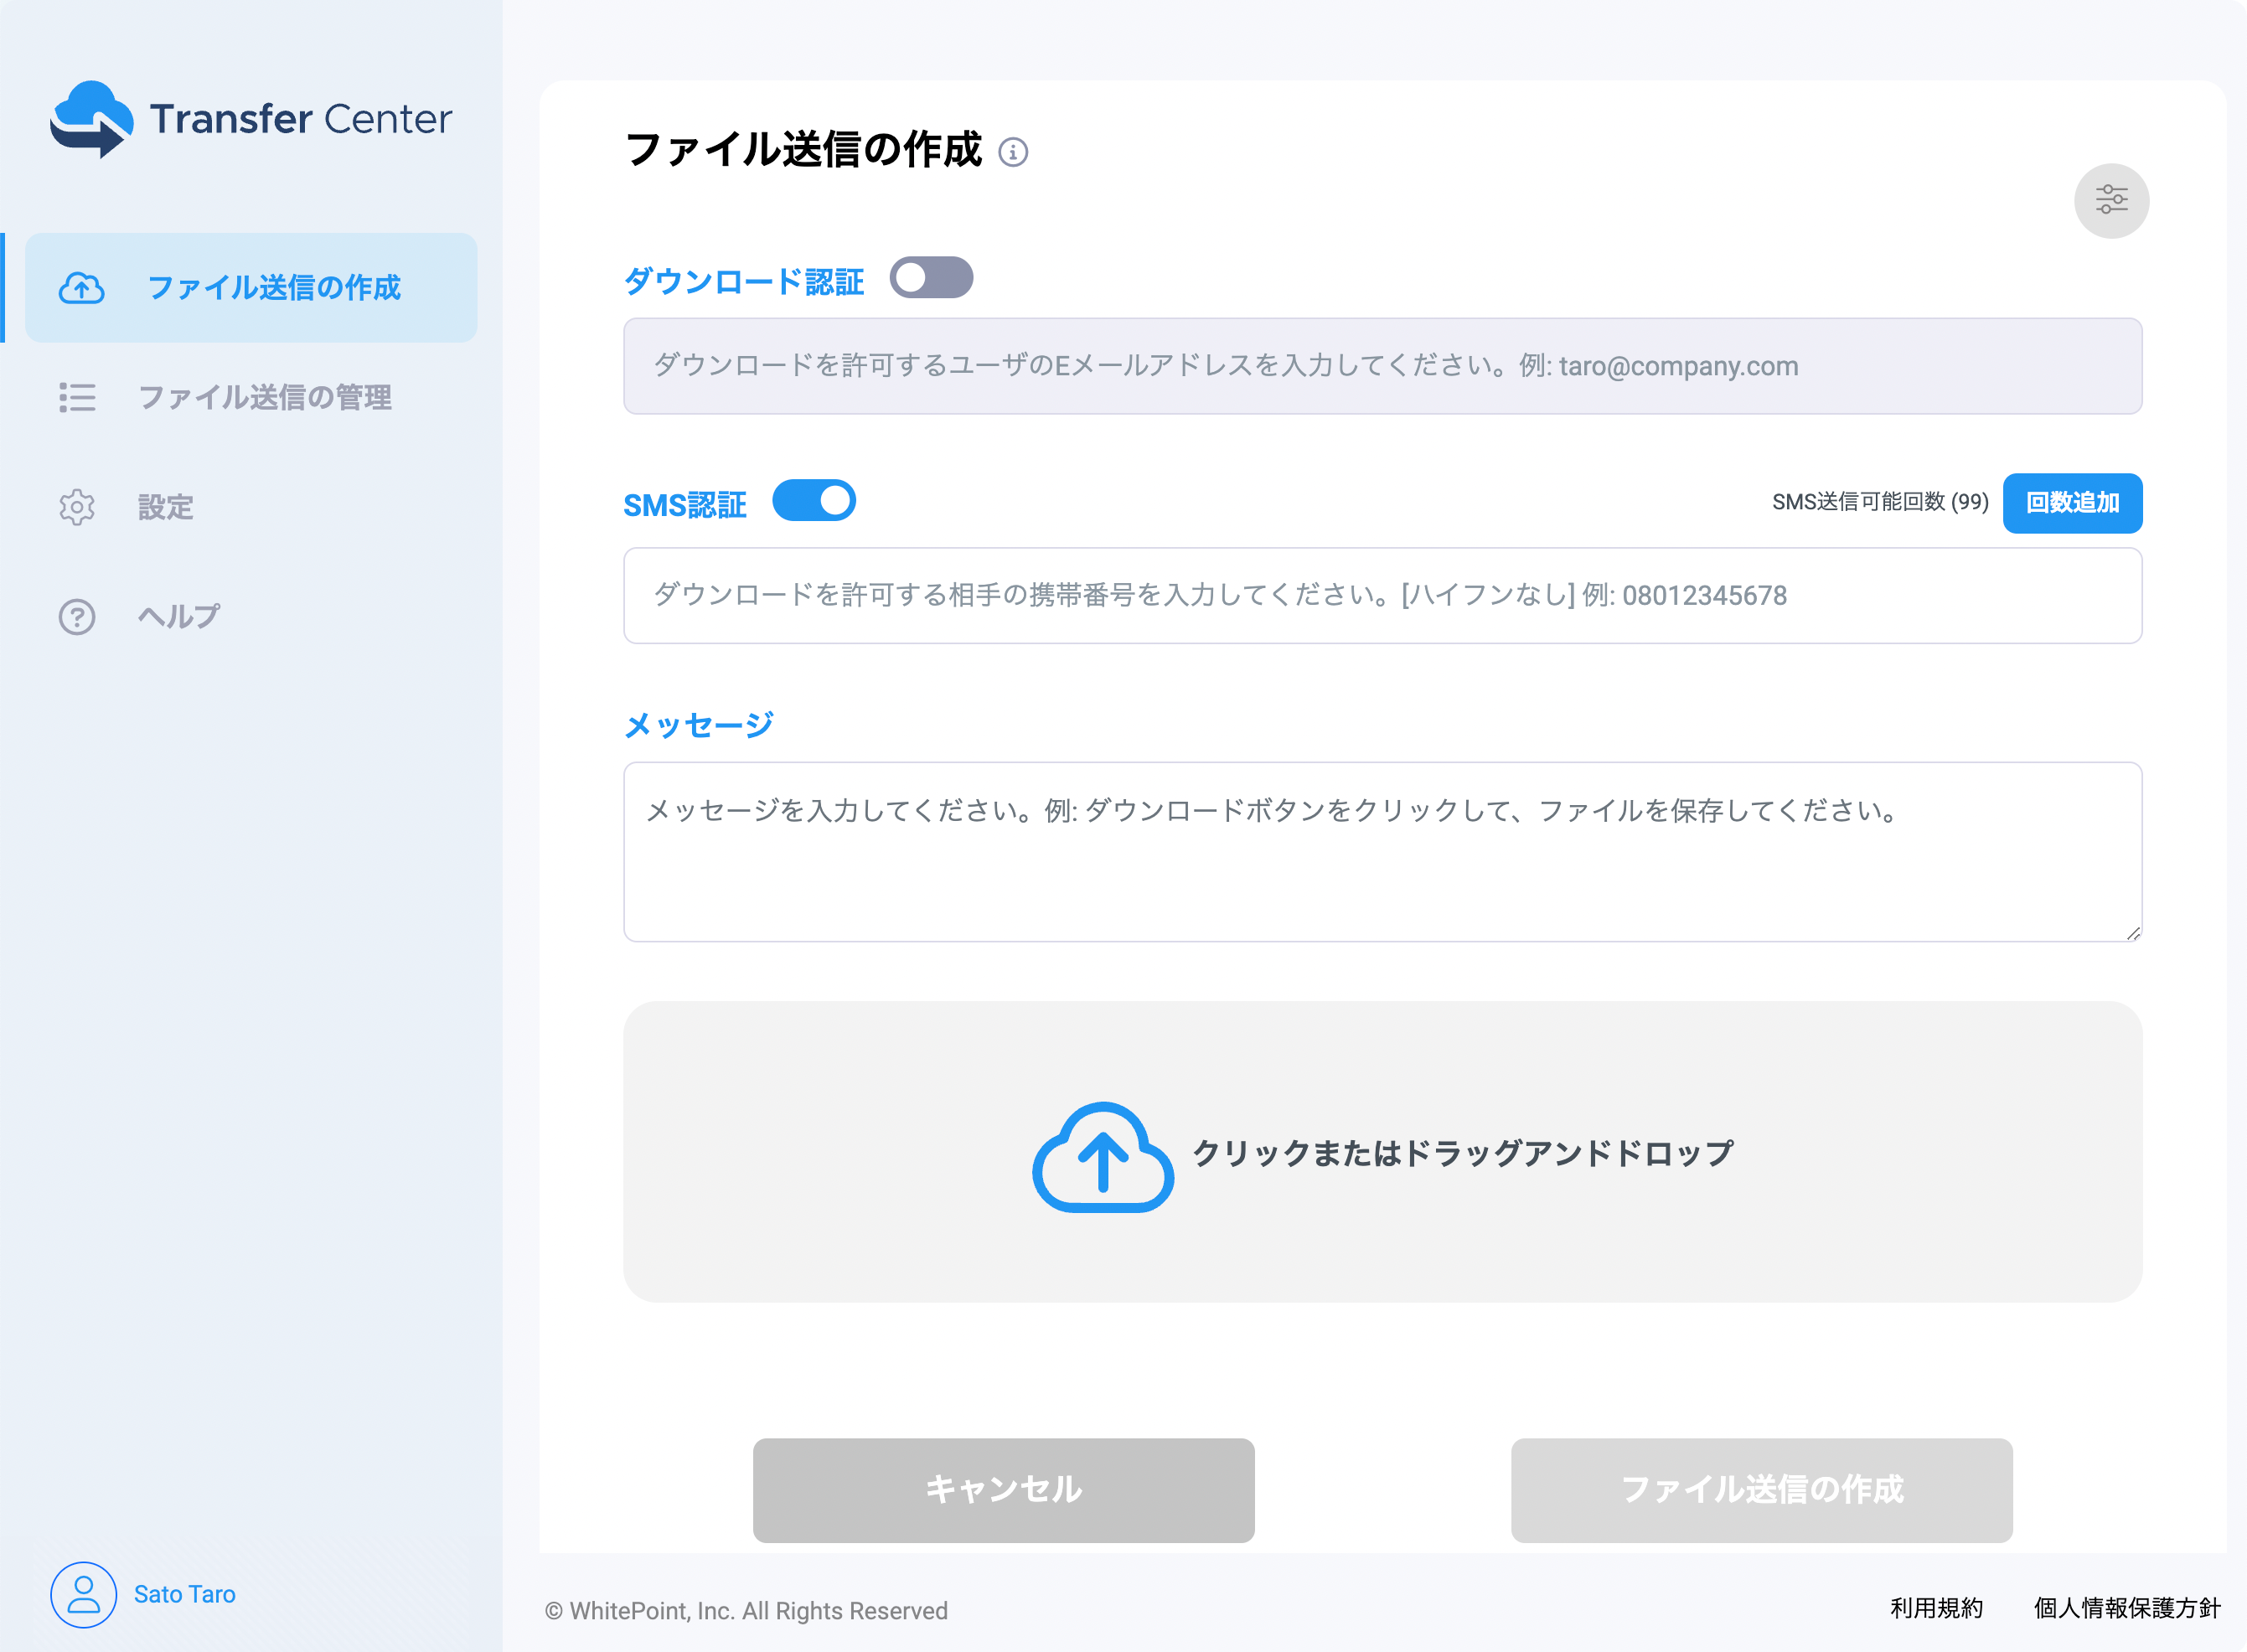Enable the ダウンロード認証 toggle

pyautogui.click(x=930, y=278)
